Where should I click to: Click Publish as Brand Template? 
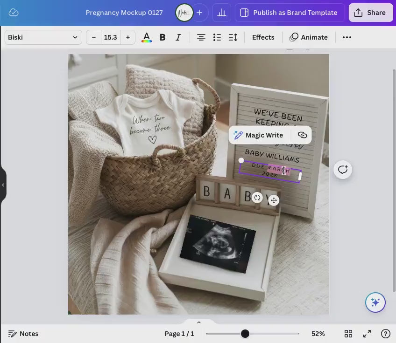click(290, 13)
